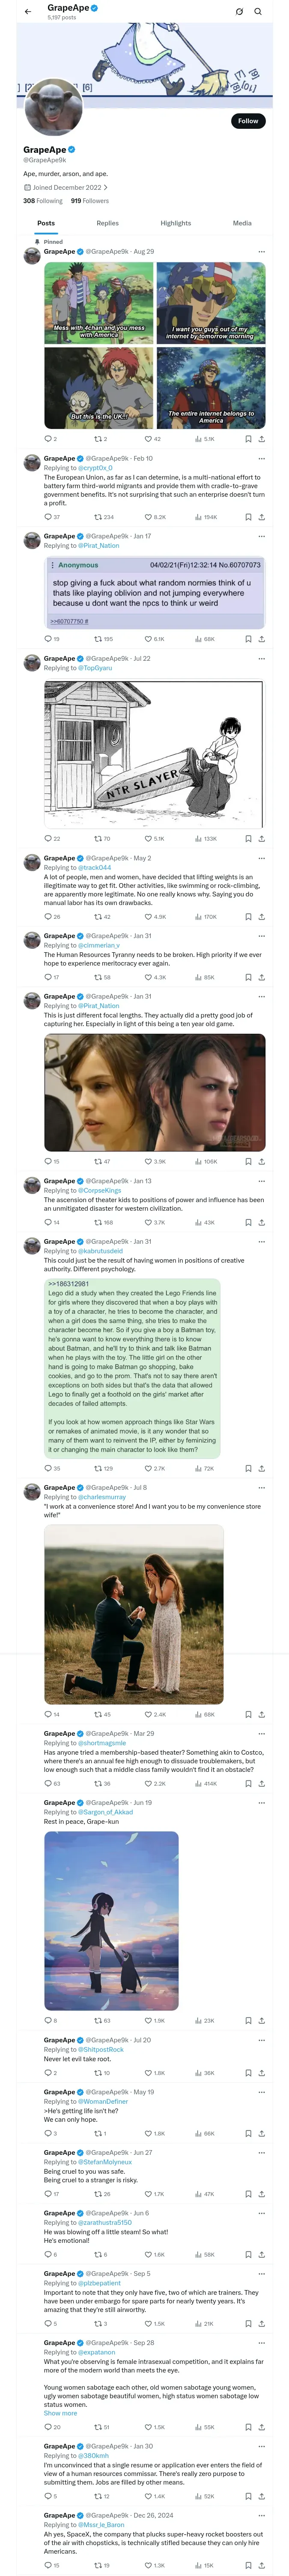Open more options on the pinned post
289x2576 pixels.
point(262,252)
